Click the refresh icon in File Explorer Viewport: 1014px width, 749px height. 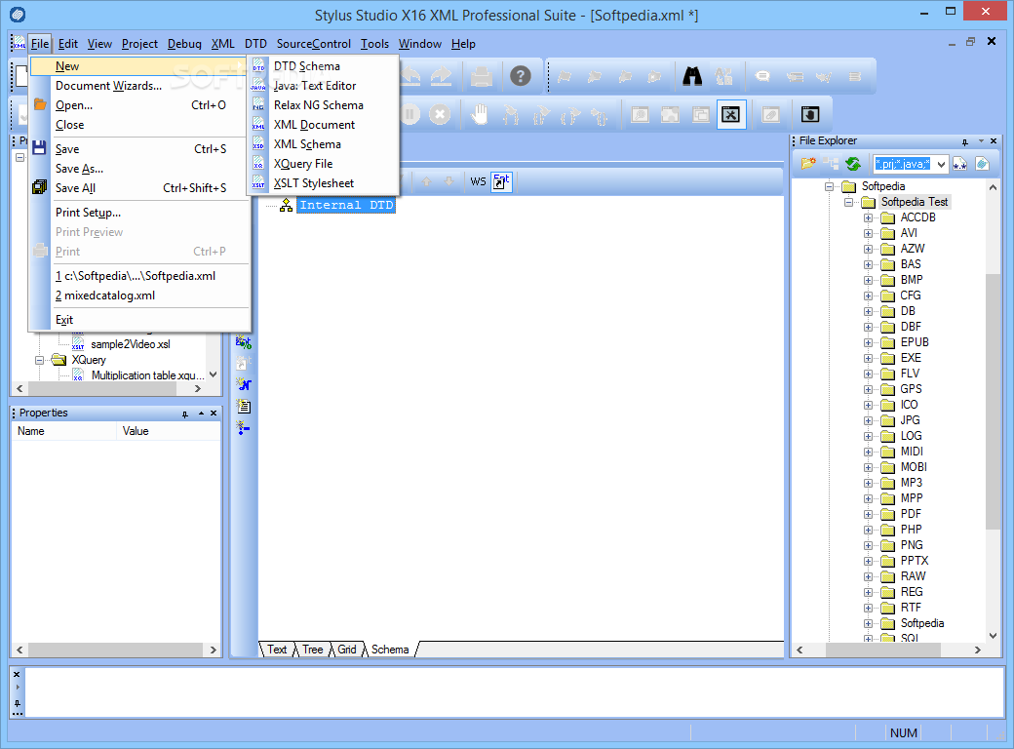pyautogui.click(x=853, y=164)
